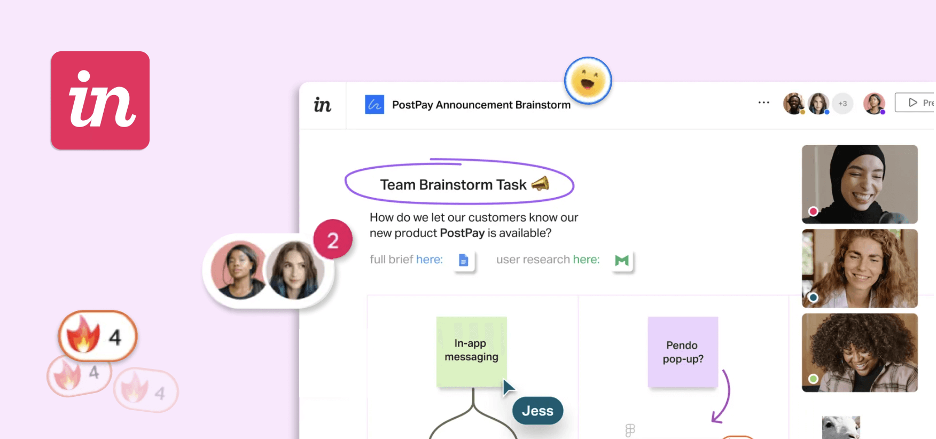Screen dimensions: 936x439
Task: Select the first collaborator avatar in header
Action: click(794, 104)
